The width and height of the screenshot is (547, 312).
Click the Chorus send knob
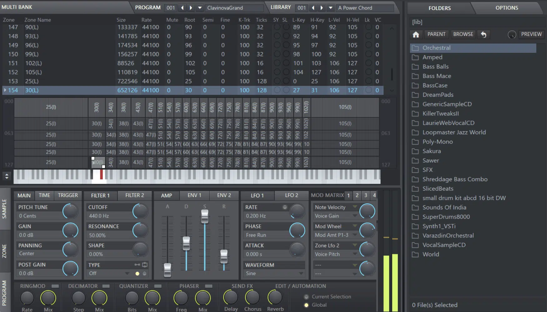pos(253,297)
